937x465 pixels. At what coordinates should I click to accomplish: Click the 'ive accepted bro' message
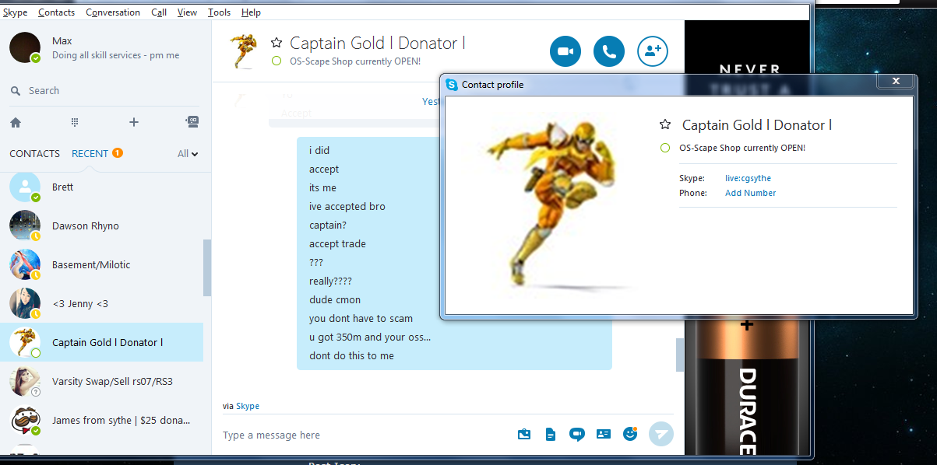[347, 206]
